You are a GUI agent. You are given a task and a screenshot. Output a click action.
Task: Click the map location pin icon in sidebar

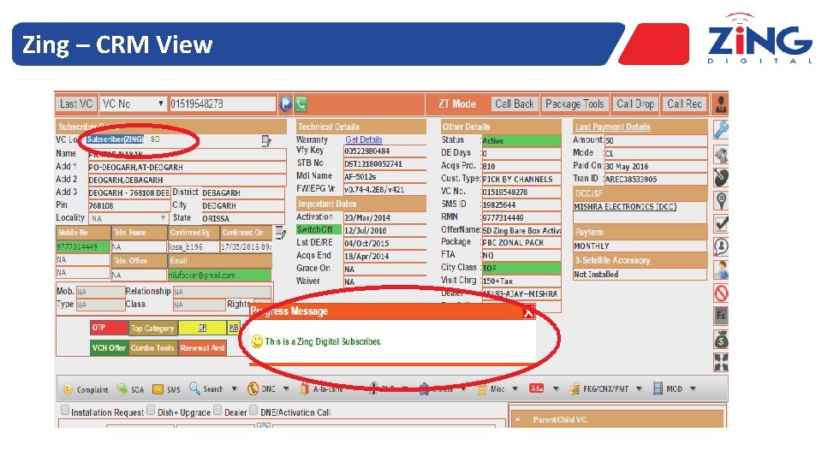click(721, 201)
